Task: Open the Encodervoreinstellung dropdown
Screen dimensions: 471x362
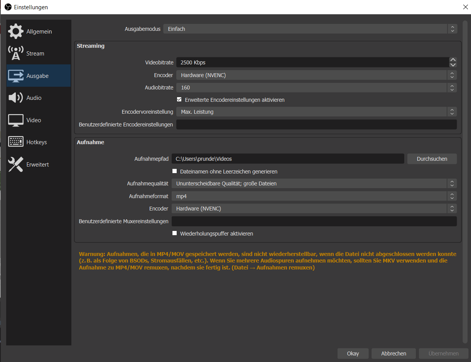Action: 316,112
